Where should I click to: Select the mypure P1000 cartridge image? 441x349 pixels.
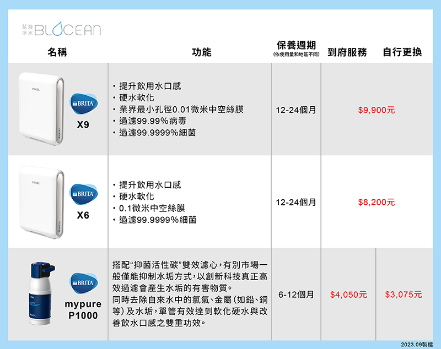point(41,294)
